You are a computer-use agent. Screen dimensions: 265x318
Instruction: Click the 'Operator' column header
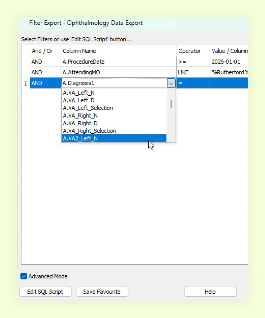pos(193,51)
